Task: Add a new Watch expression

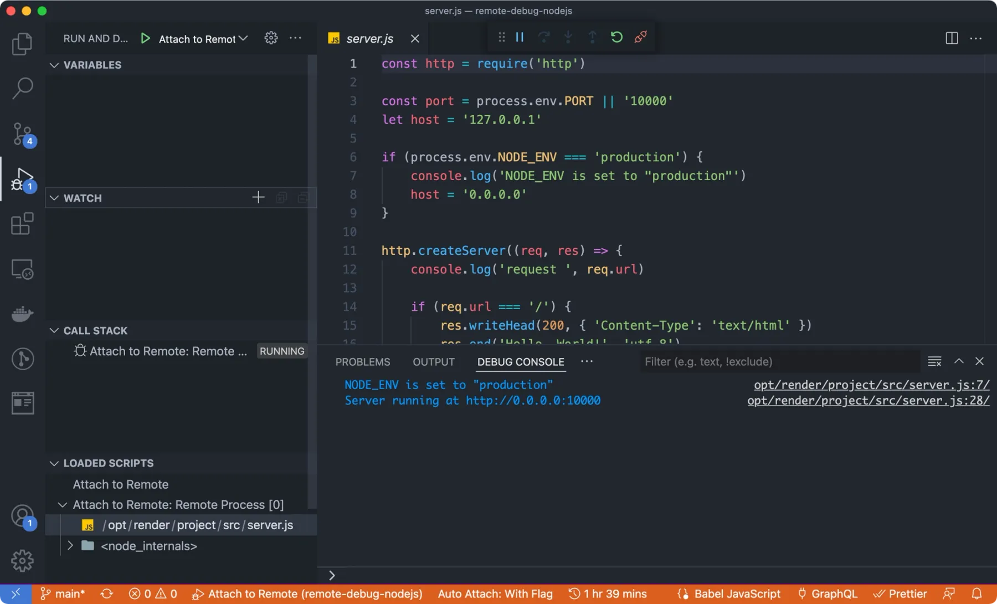Action: click(258, 197)
